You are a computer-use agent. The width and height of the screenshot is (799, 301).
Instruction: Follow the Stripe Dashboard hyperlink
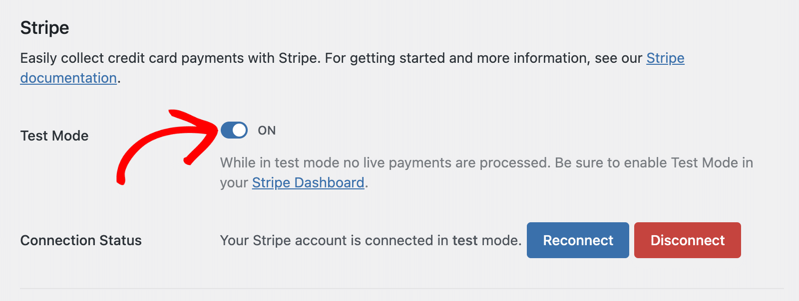308,182
